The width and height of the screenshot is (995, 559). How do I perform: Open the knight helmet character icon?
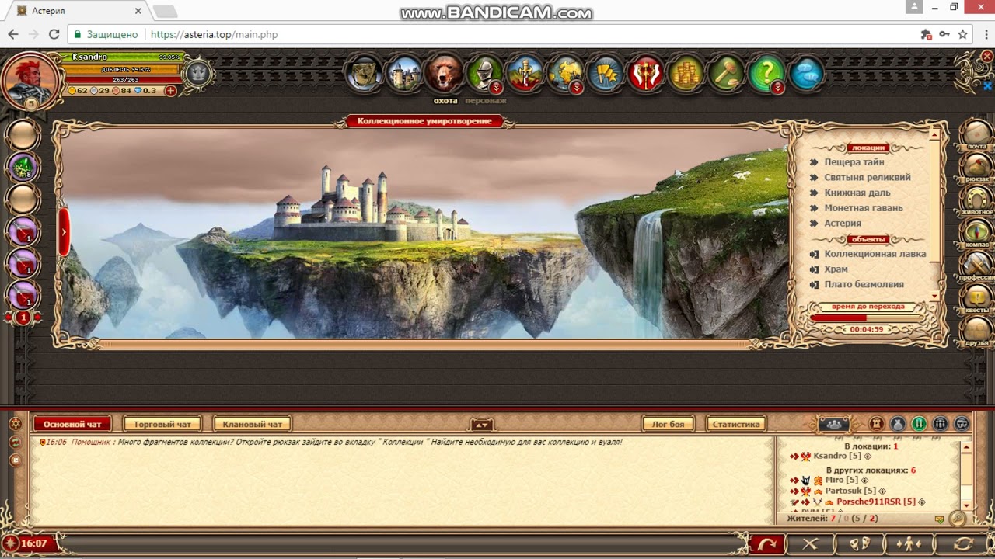click(485, 74)
